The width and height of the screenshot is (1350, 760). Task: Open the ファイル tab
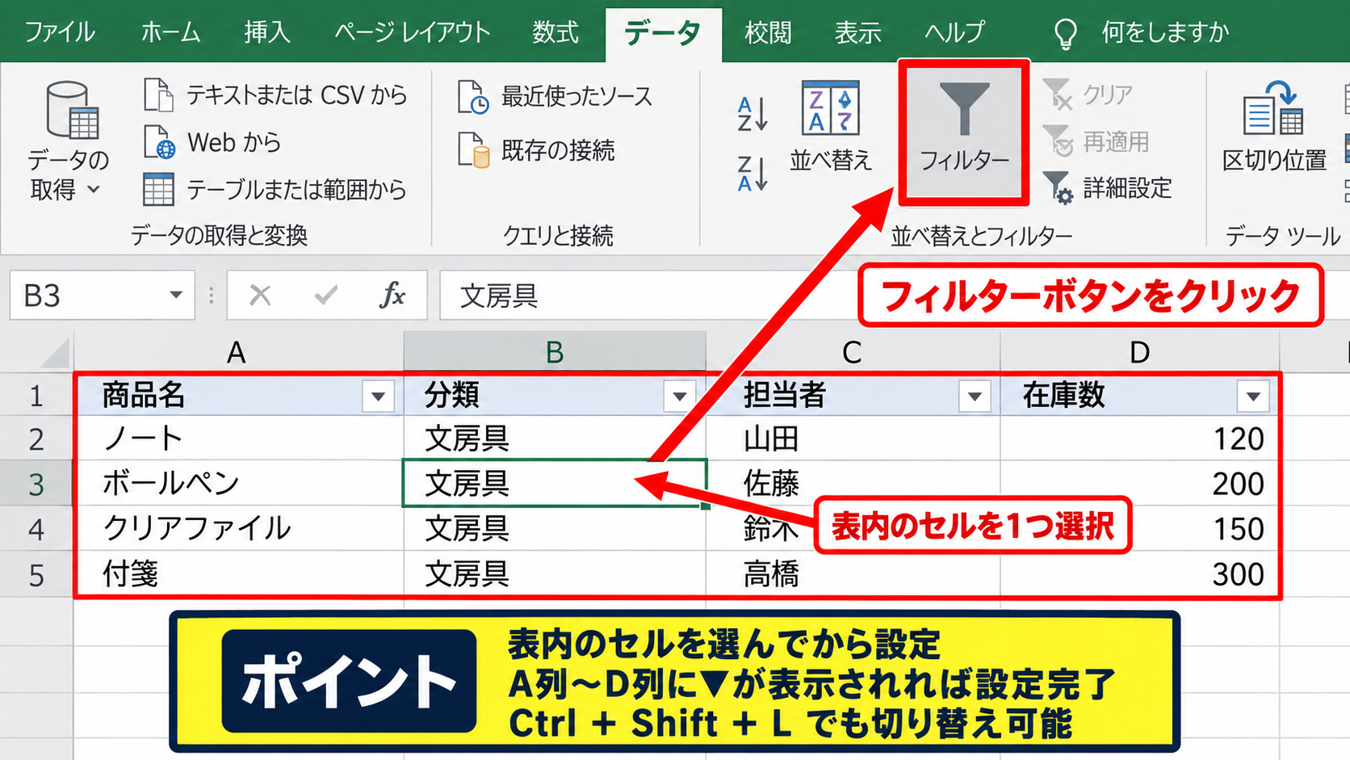[60, 32]
